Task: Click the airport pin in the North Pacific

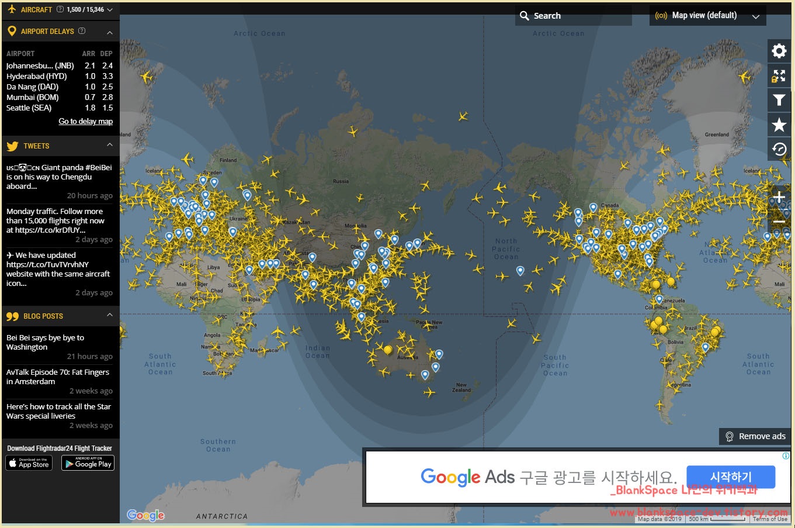Action: click(520, 271)
